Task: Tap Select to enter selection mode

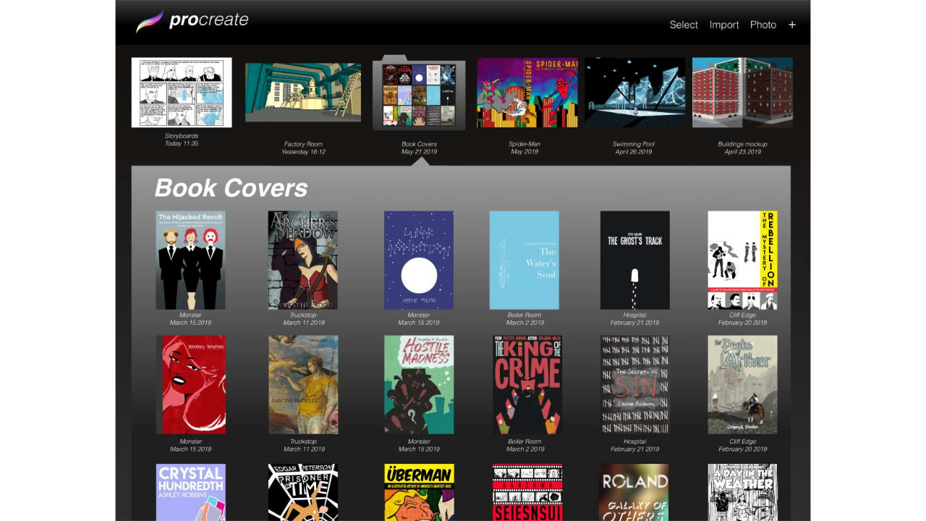Action: pos(683,25)
